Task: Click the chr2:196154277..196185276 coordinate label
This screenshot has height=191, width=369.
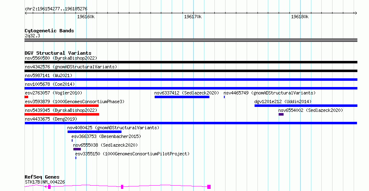Action: [56, 9]
